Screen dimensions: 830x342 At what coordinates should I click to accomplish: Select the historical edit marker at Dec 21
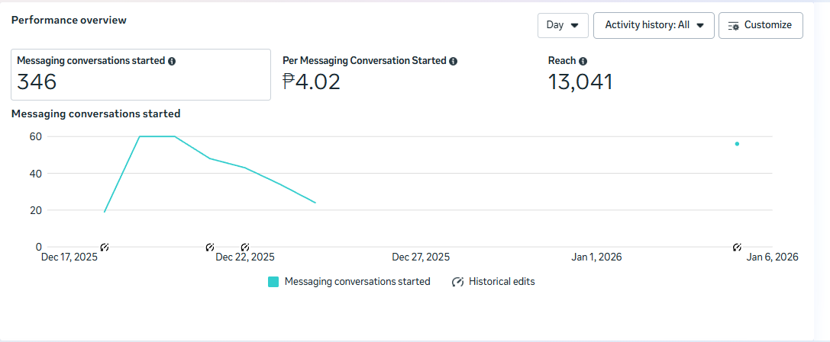click(x=210, y=247)
